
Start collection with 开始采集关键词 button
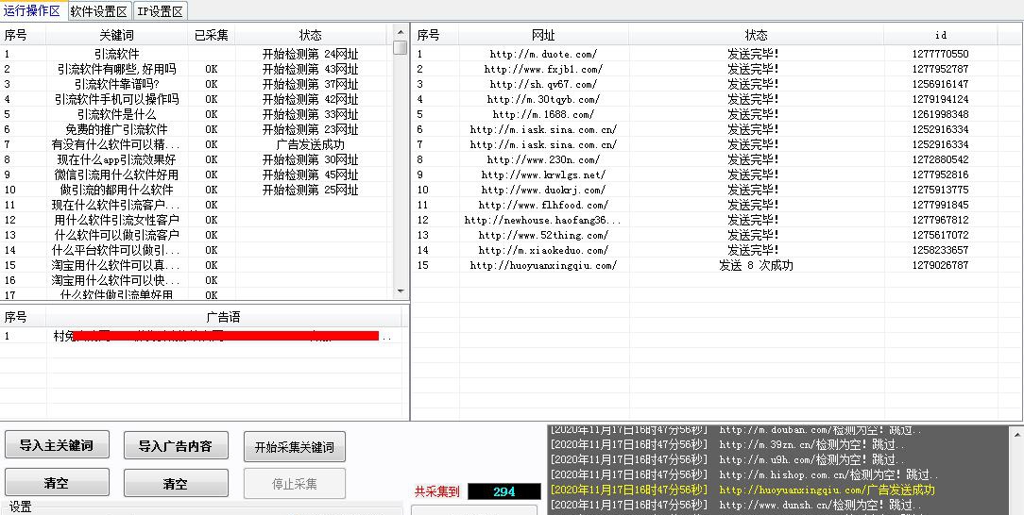pyautogui.click(x=294, y=446)
